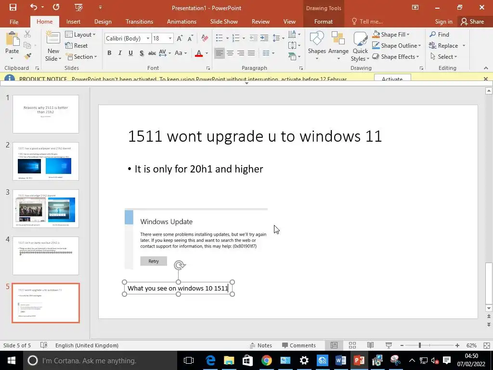Toggle italic formatting
Screen dimensions: 493x370
(x=120, y=53)
